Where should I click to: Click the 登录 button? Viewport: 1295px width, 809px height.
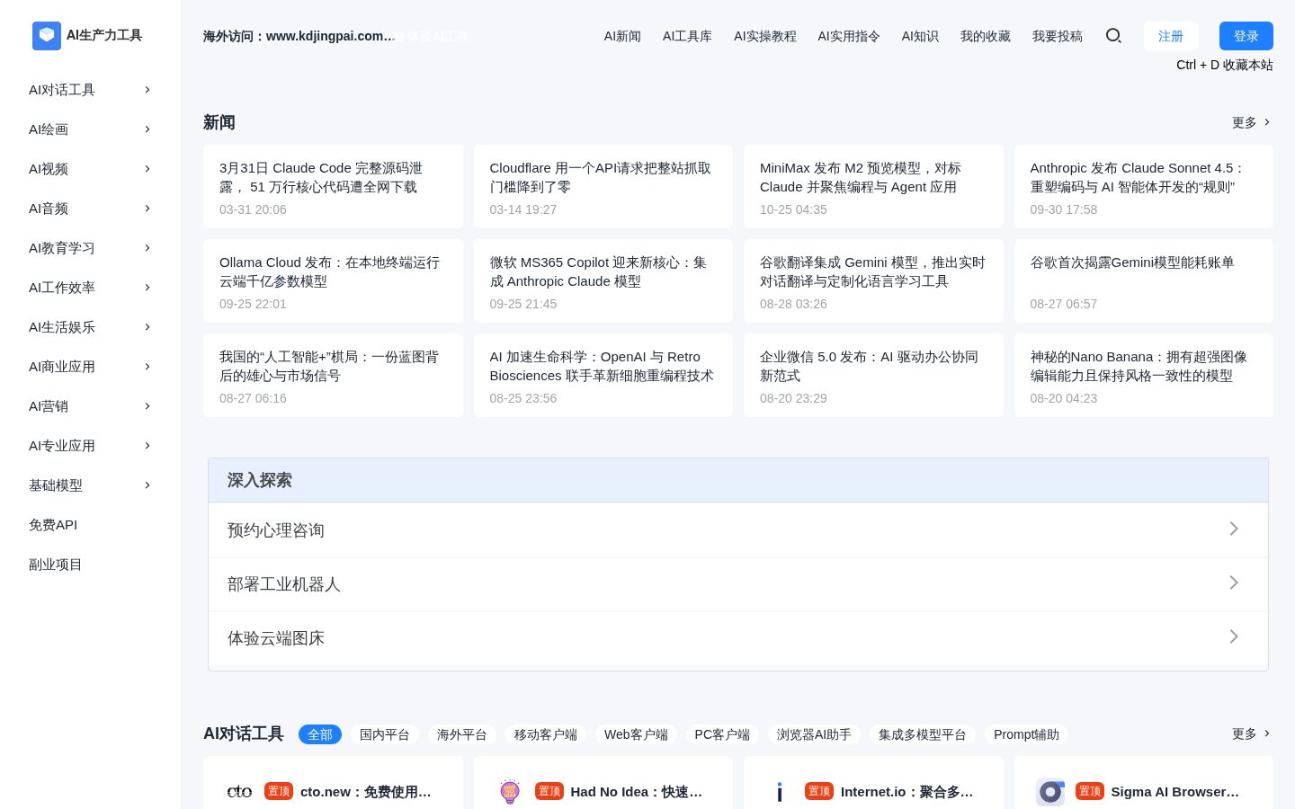(1246, 36)
